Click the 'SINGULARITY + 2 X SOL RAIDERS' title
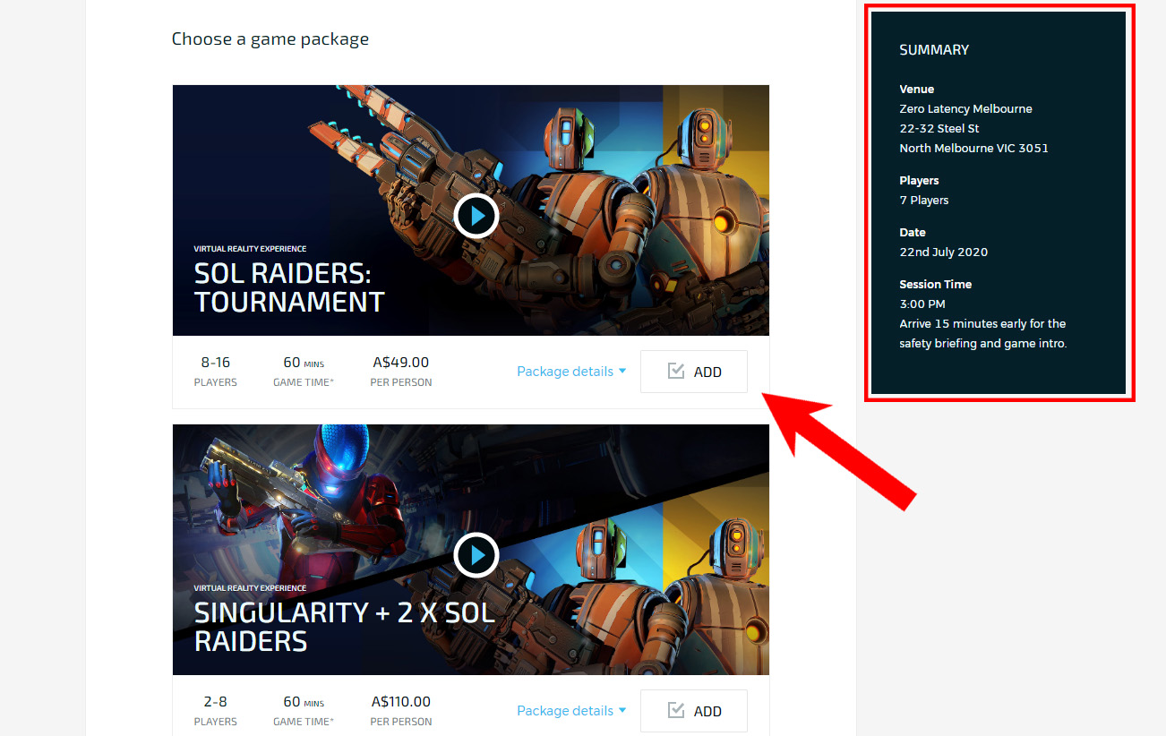The height and width of the screenshot is (736, 1166). pos(345,627)
